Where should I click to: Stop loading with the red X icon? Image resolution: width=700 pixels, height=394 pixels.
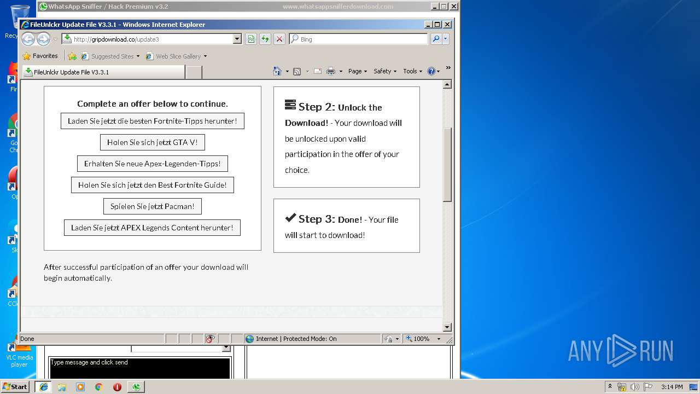point(279,39)
